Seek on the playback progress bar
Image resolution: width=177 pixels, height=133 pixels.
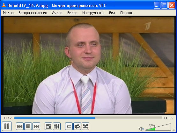[88, 118]
